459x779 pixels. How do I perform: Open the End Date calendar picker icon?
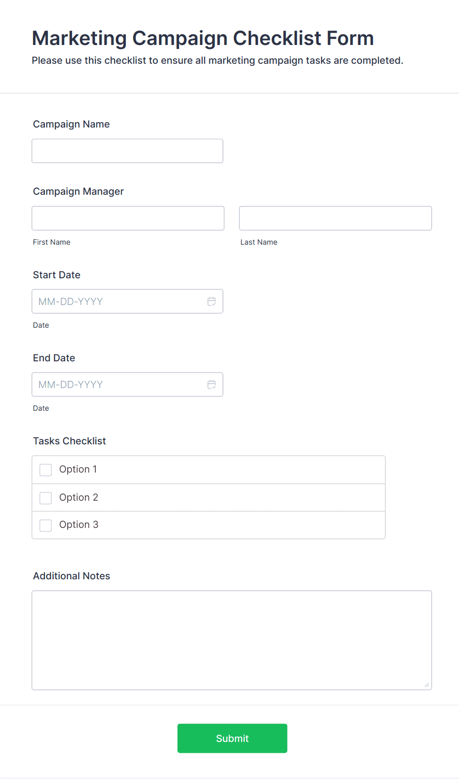tap(212, 385)
